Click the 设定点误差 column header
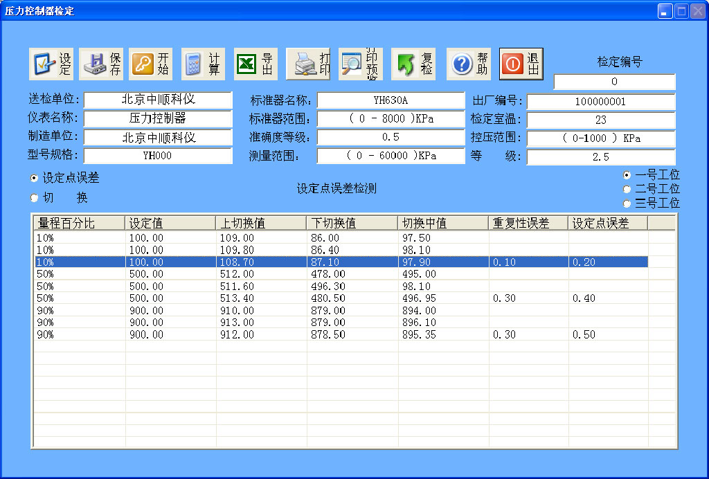Image resolution: width=709 pixels, height=479 pixels. 608,223
